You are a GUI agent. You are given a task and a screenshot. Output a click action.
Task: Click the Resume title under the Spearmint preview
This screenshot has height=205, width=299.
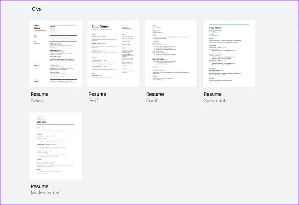point(213,94)
